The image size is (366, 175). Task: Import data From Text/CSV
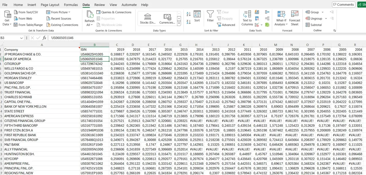coord(25,12)
